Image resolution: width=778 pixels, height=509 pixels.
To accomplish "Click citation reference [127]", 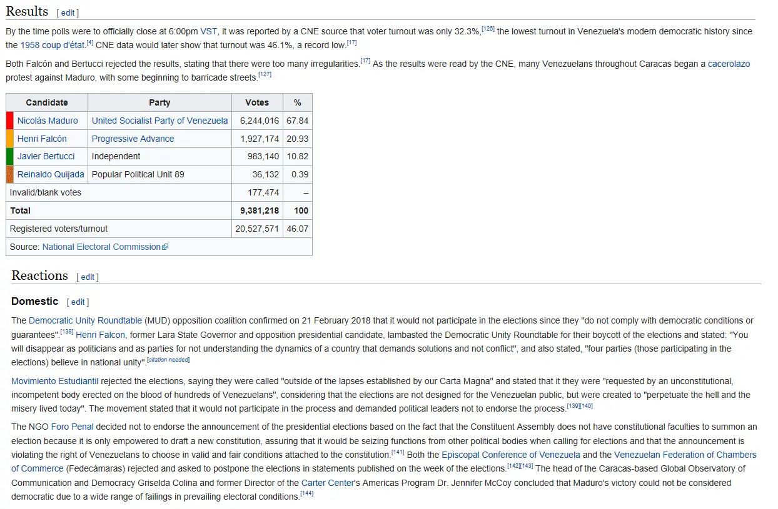I will click(265, 74).
